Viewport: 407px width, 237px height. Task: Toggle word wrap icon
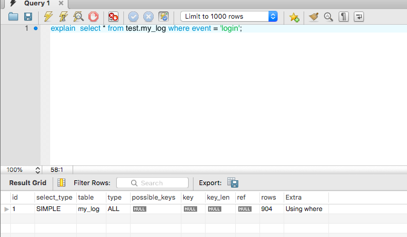coord(359,17)
